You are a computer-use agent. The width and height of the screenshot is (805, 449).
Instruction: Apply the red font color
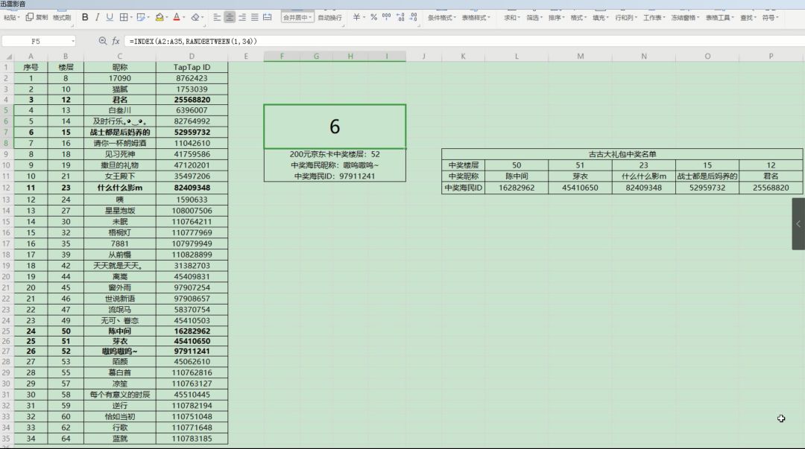[177, 17]
